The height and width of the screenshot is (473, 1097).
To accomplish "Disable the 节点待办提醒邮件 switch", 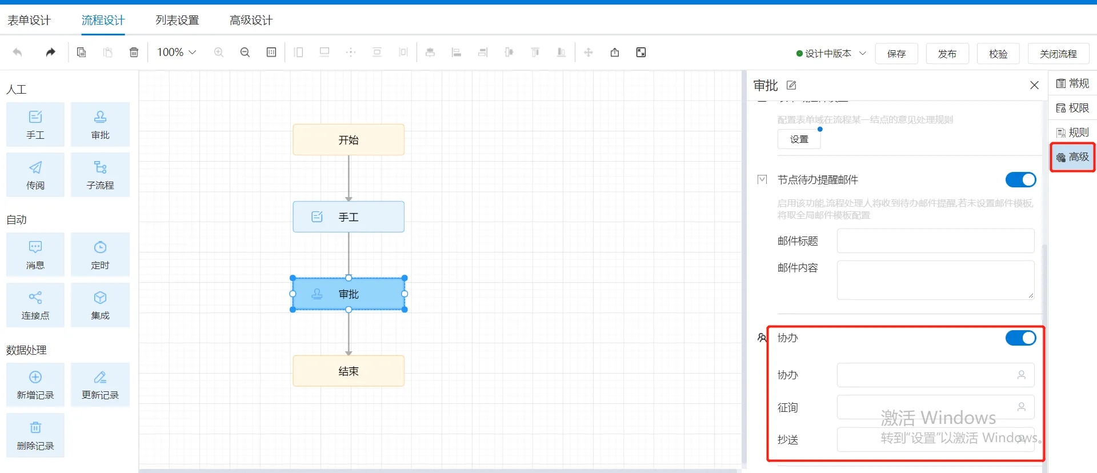I will [x=1020, y=180].
